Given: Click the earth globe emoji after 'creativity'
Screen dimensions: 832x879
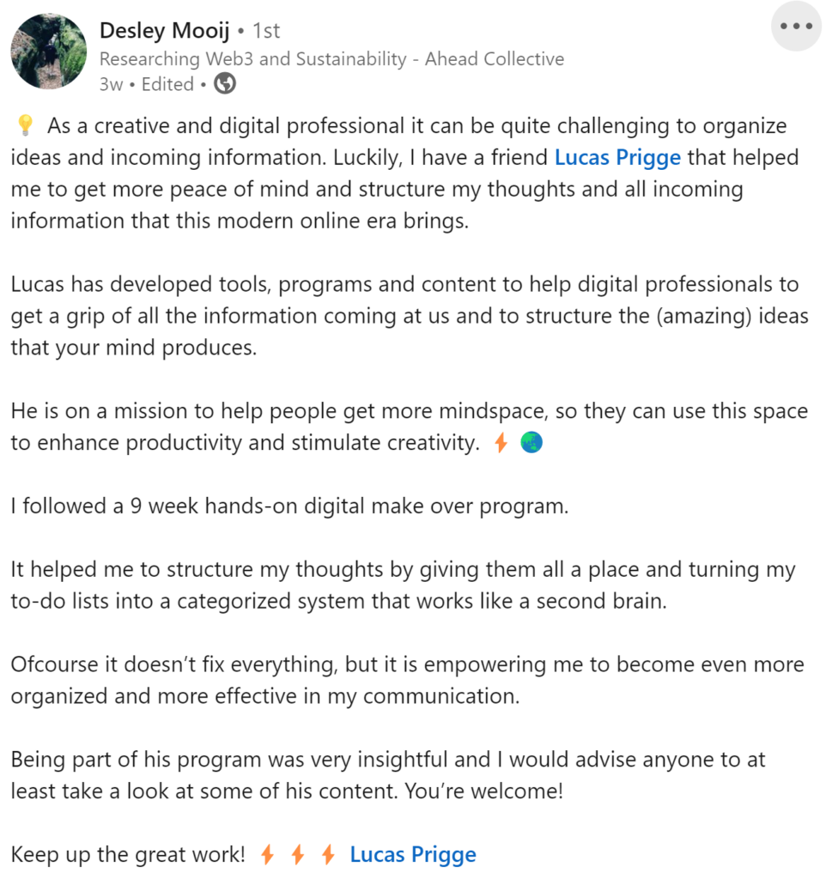Looking at the screenshot, I should click(x=531, y=443).
